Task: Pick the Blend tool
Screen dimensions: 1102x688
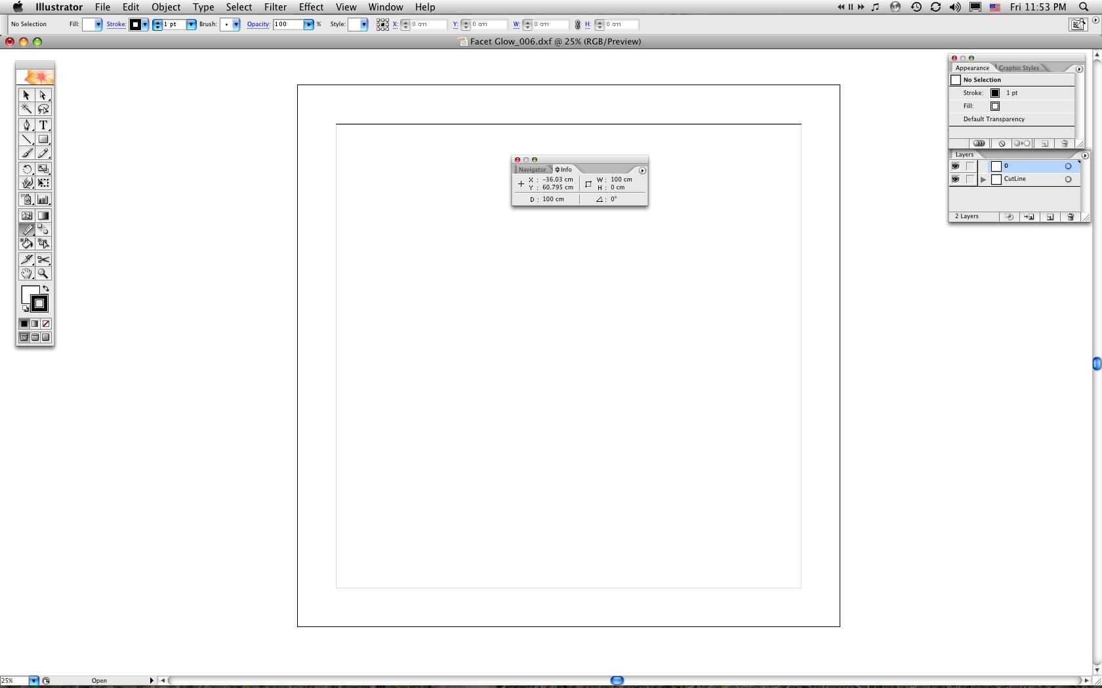Action: point(43,229)
